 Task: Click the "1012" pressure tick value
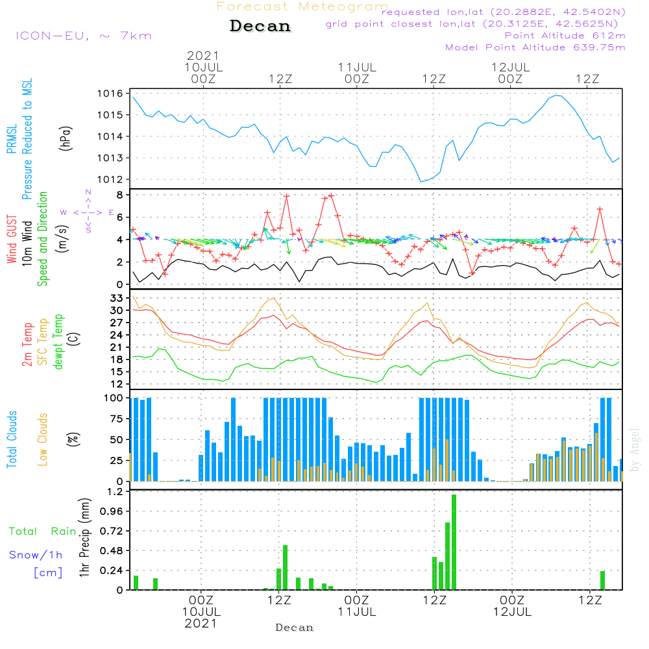tap(110, 180)
